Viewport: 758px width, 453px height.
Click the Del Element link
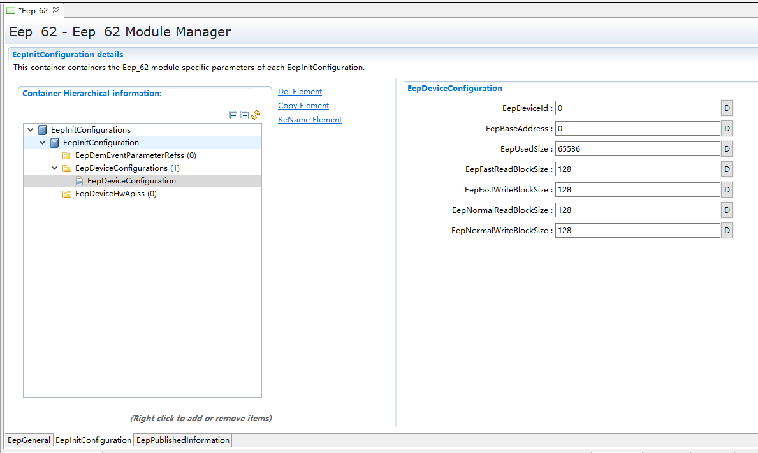pos(300,92)
